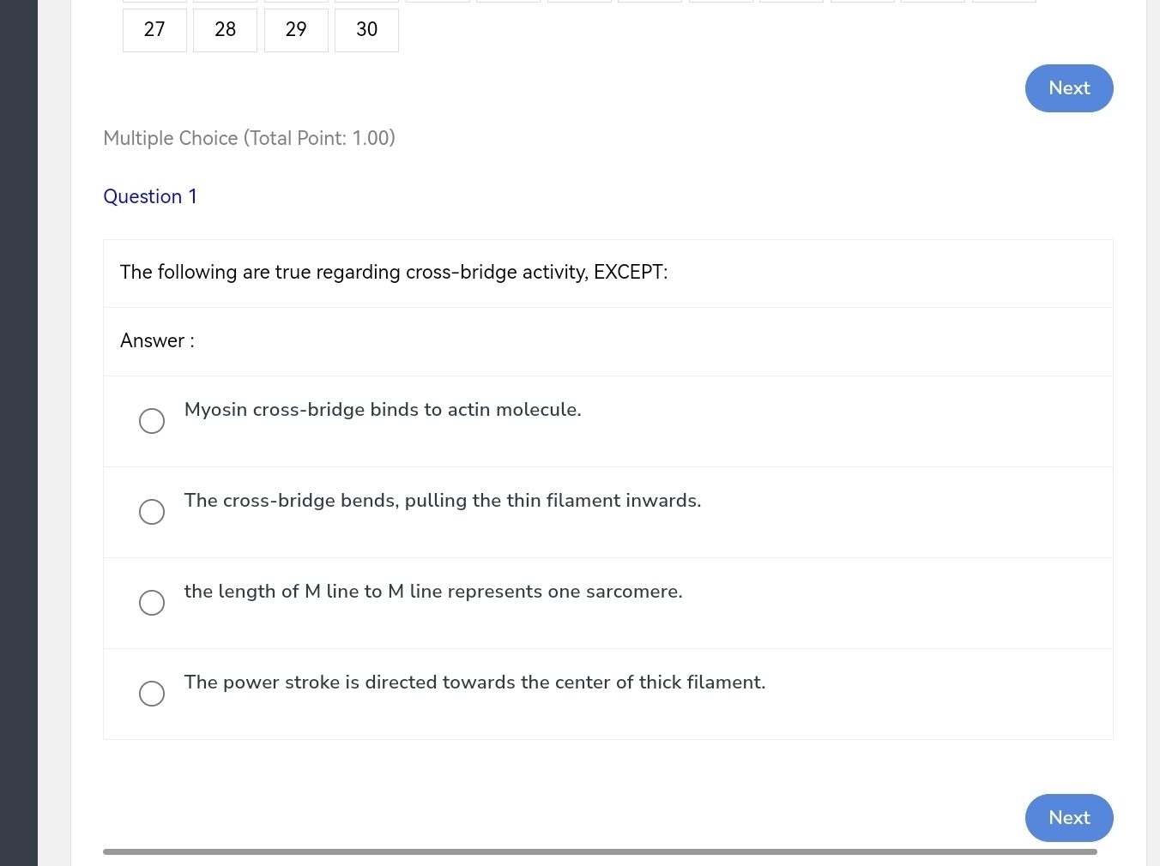Click the cross-bridge activity question text
This screenshot has height=866, width=1160.
(x=394, y=273)
